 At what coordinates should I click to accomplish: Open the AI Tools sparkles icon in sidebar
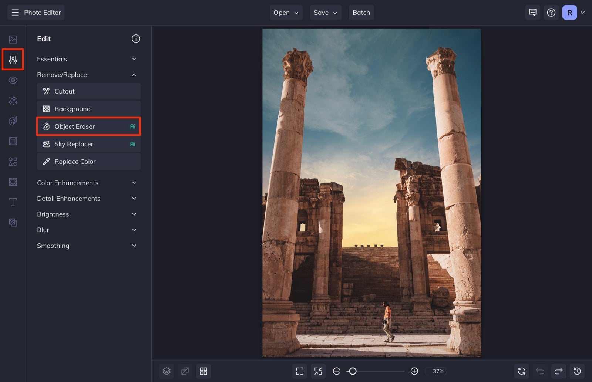tap(13, 100)
